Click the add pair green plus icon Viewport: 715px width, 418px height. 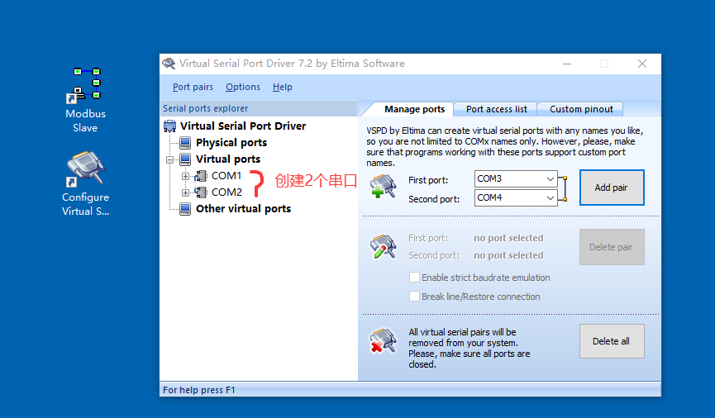pos(383,187)
